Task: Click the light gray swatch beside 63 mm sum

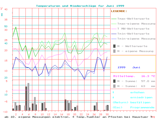Action: pos(114,86)
